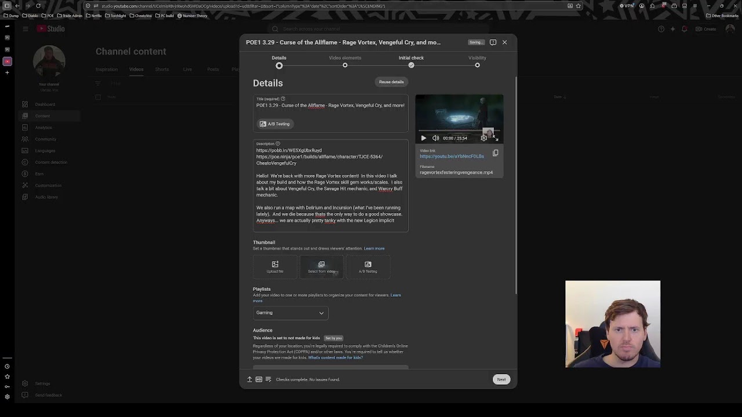742x417 pixels.
Task: Select the all-videos checkbox in content table
Action: tap(98, 97)
